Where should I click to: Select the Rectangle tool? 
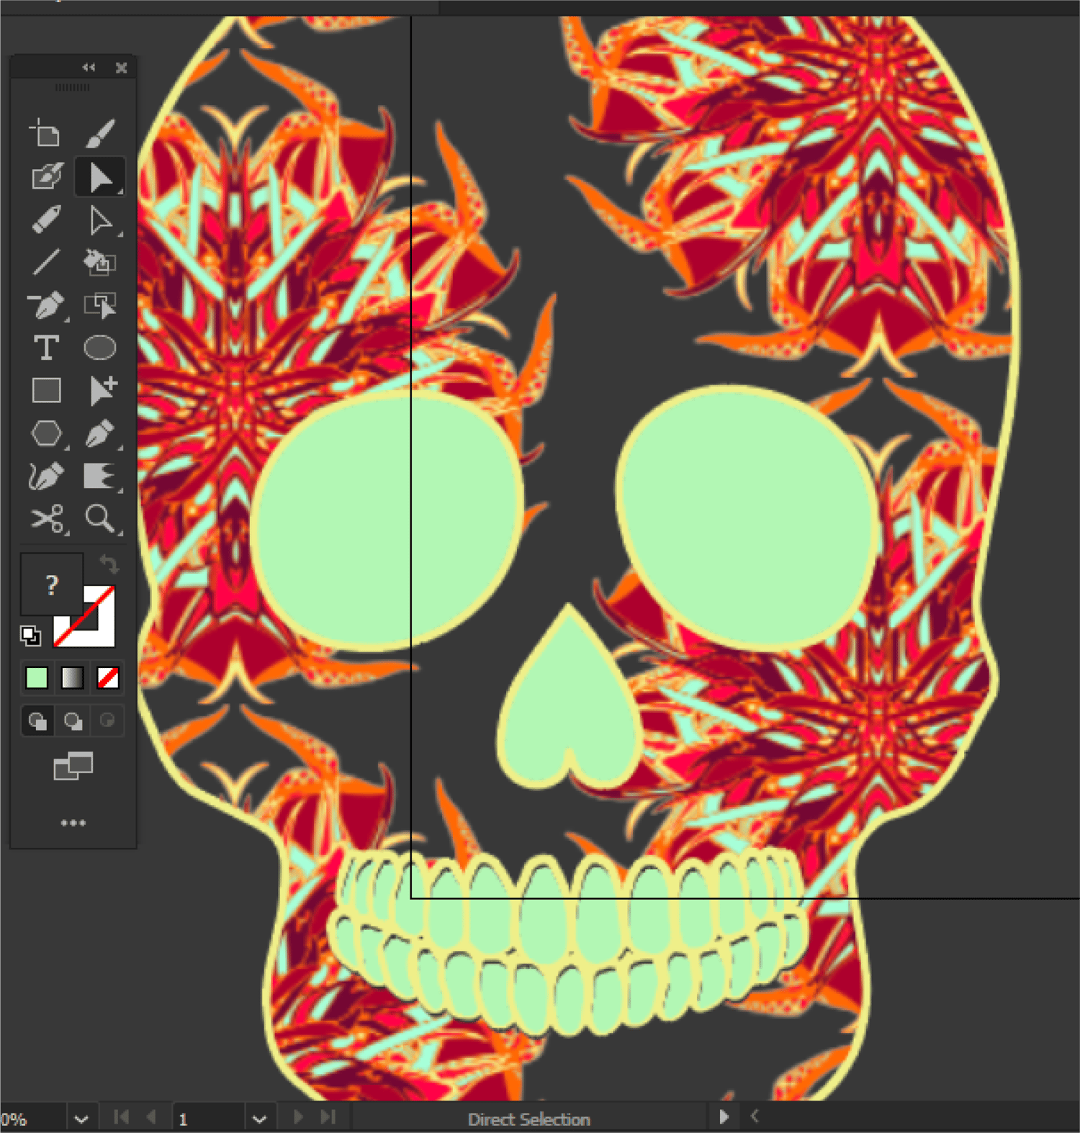tap(47, 391)
